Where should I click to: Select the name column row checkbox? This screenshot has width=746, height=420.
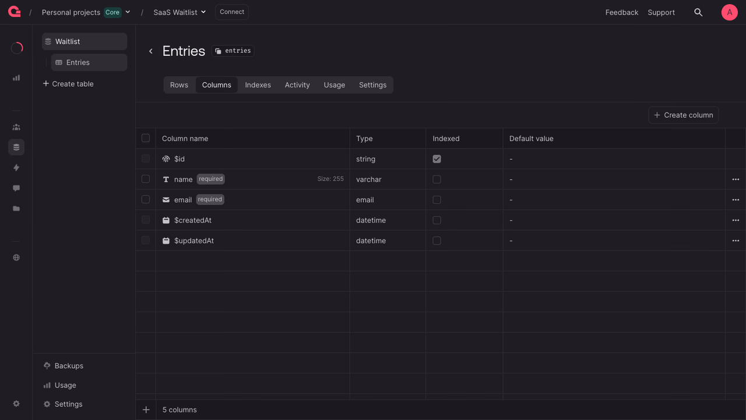pos(146,179)
